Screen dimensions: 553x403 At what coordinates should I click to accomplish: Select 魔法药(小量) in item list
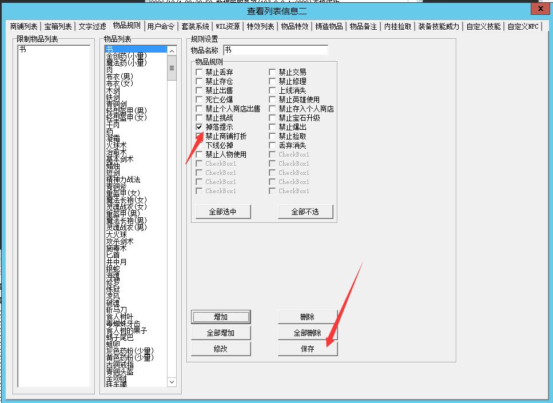136,63
